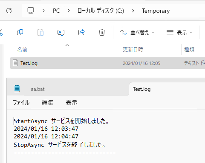205x163 pixels.
Task: Click the 2024/01/16 12:03:47 log line
Action: [x=46, y=129]
